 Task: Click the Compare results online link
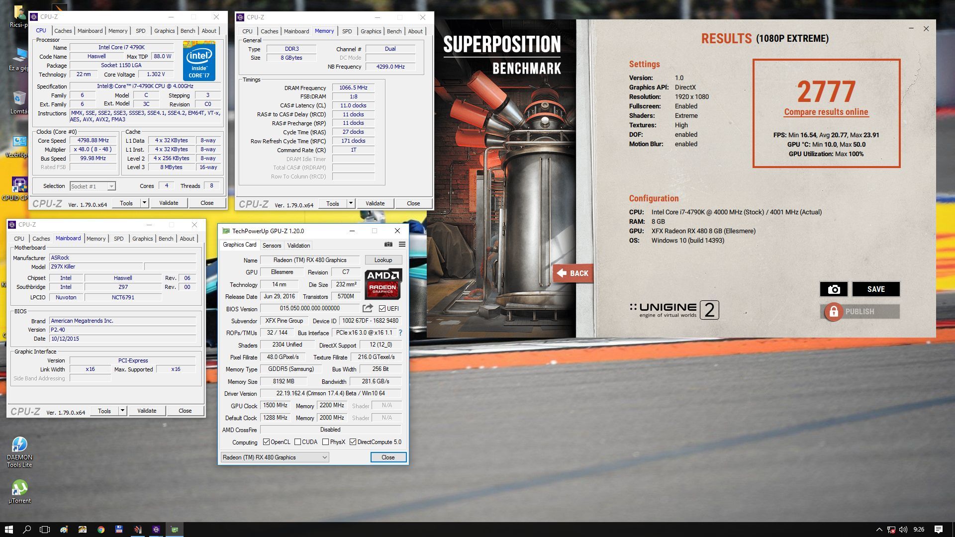[x=826, y=112]
